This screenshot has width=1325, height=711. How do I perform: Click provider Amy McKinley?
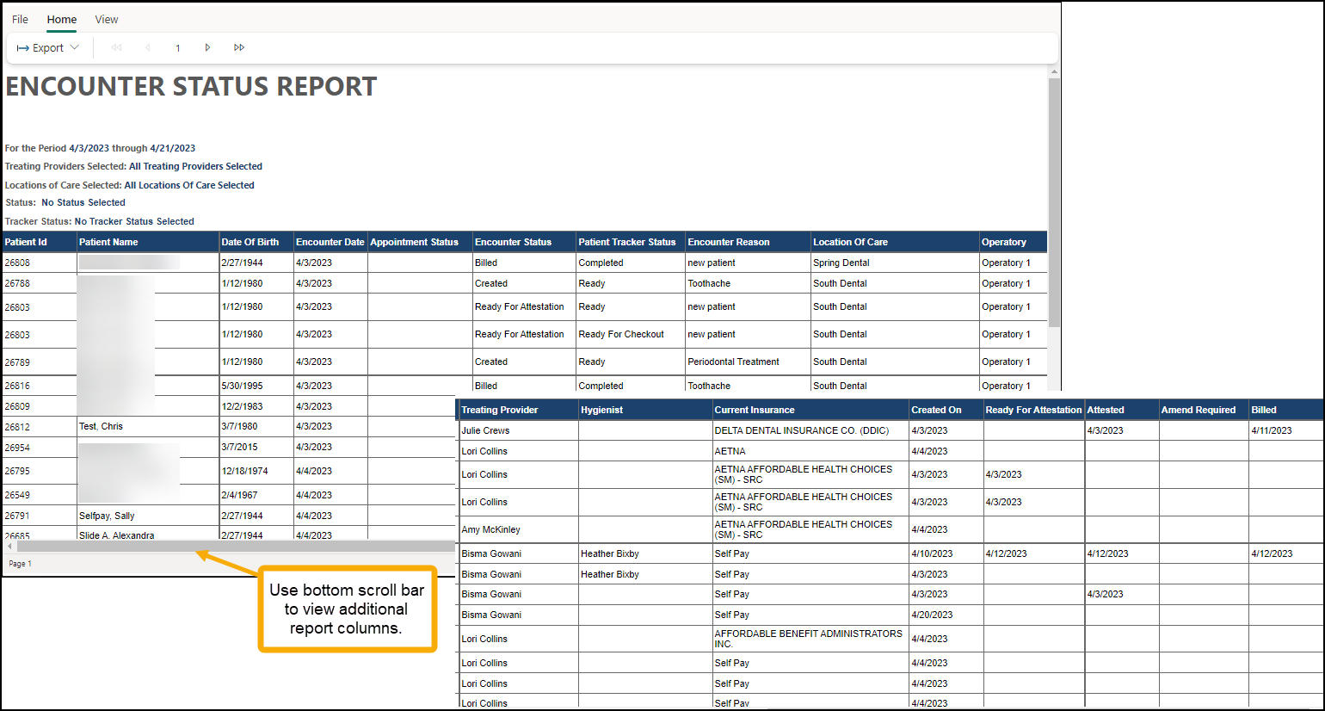(x=490, y=529)
